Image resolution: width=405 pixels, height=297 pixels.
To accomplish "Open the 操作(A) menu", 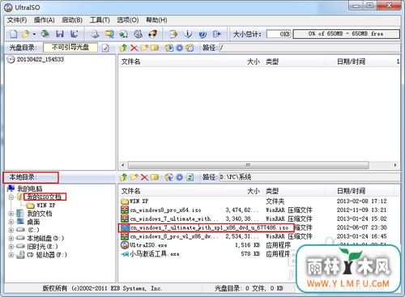I will (45, 20).
